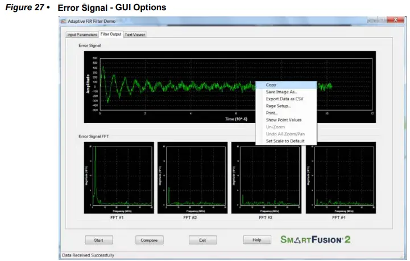Viewport: 410px width, 261px height.
Task: Click the SmartFusion 2 logo
Action: tap(316, 239)
